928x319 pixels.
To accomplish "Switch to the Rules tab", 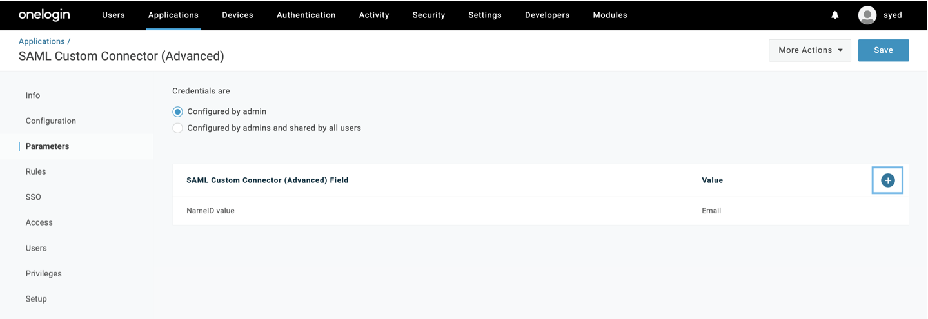I will tap(36, 171).
